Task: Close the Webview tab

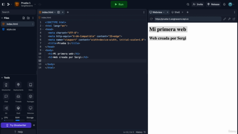Action: pos(167,12)
